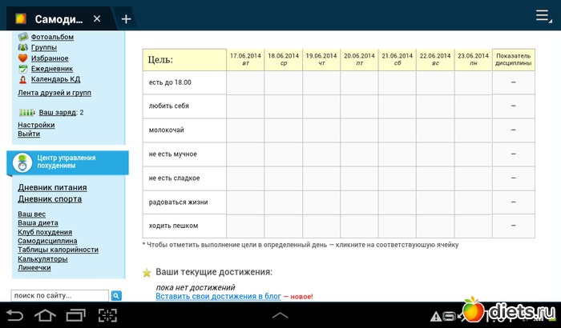Open the Фотоальбом photo album icon

[x=23, y=37]
